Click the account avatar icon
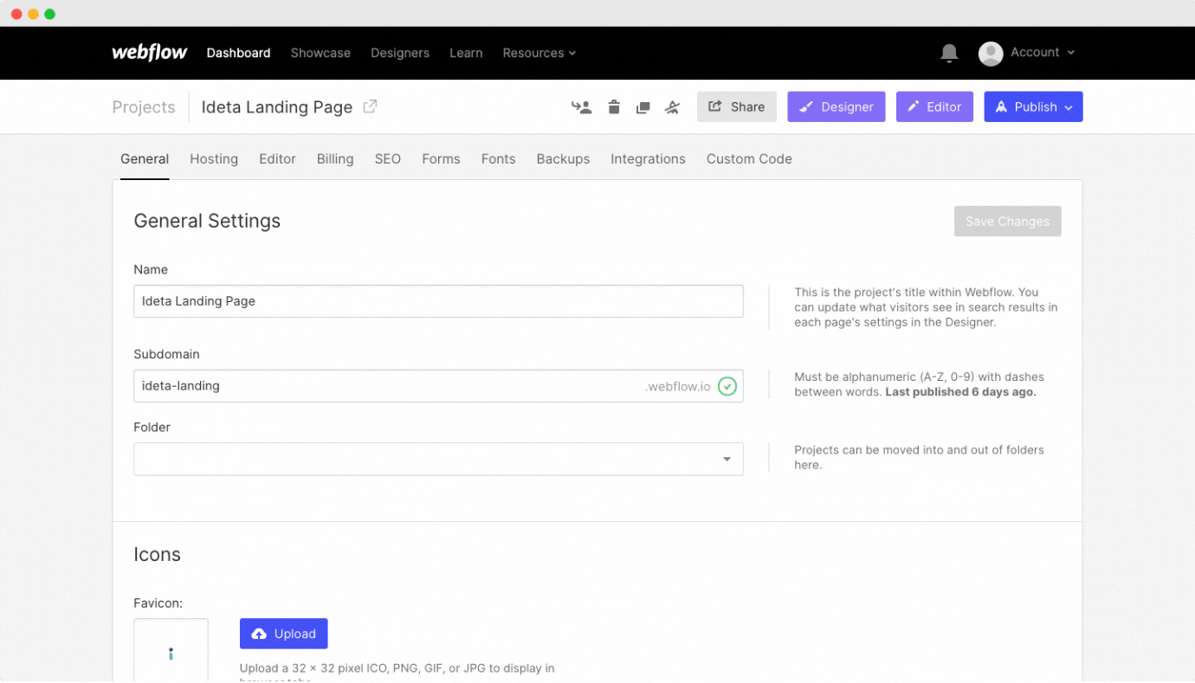Viewport: 1195px width, 683px height. 991,54
